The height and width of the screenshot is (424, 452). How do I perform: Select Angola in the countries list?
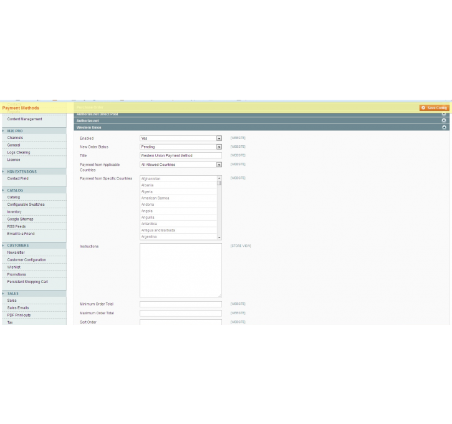178,211
